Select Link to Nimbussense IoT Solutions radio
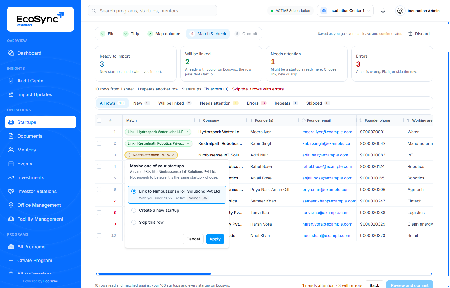 pyautogui.click(x=134, y=191)
